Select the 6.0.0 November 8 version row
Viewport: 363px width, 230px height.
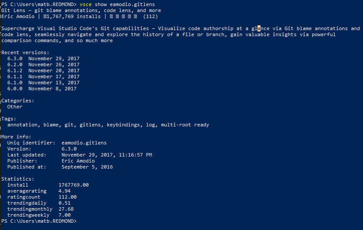pyautogui.click(x=42, y=89)
